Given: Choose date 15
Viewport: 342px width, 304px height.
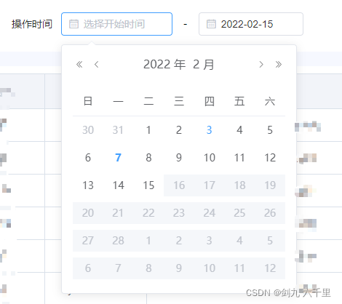Looking at the screenshot, I should click(x=148, y=185).
